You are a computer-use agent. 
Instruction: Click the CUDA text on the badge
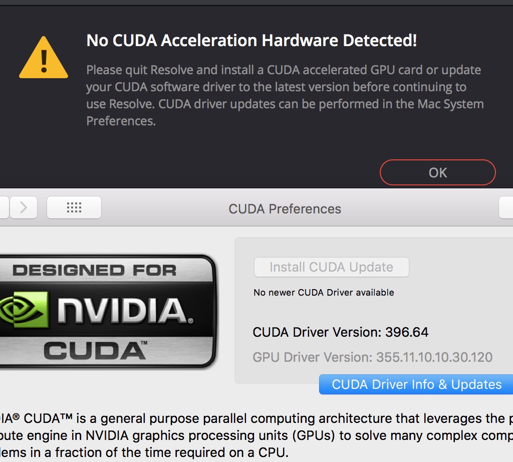point(95,351)
